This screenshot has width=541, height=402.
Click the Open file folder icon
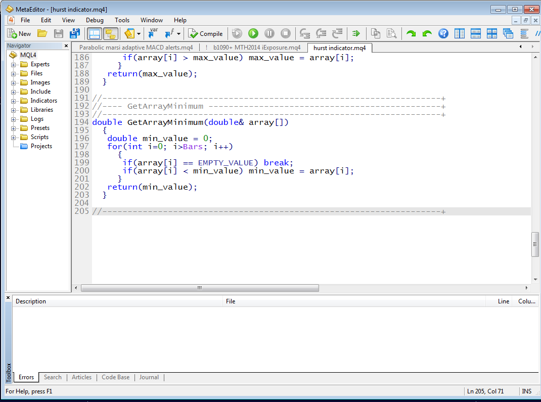pos(42,34)
